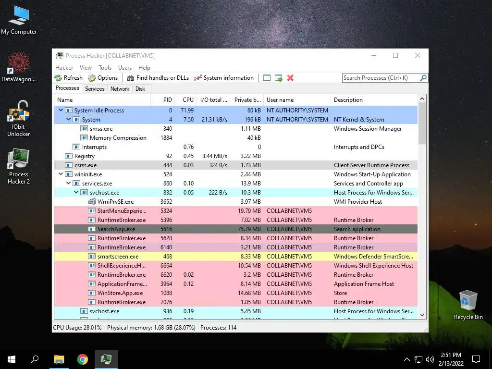Click the CPU Usage status bar entry
Viewport: 492px width, 369px height.
[77, 328]
